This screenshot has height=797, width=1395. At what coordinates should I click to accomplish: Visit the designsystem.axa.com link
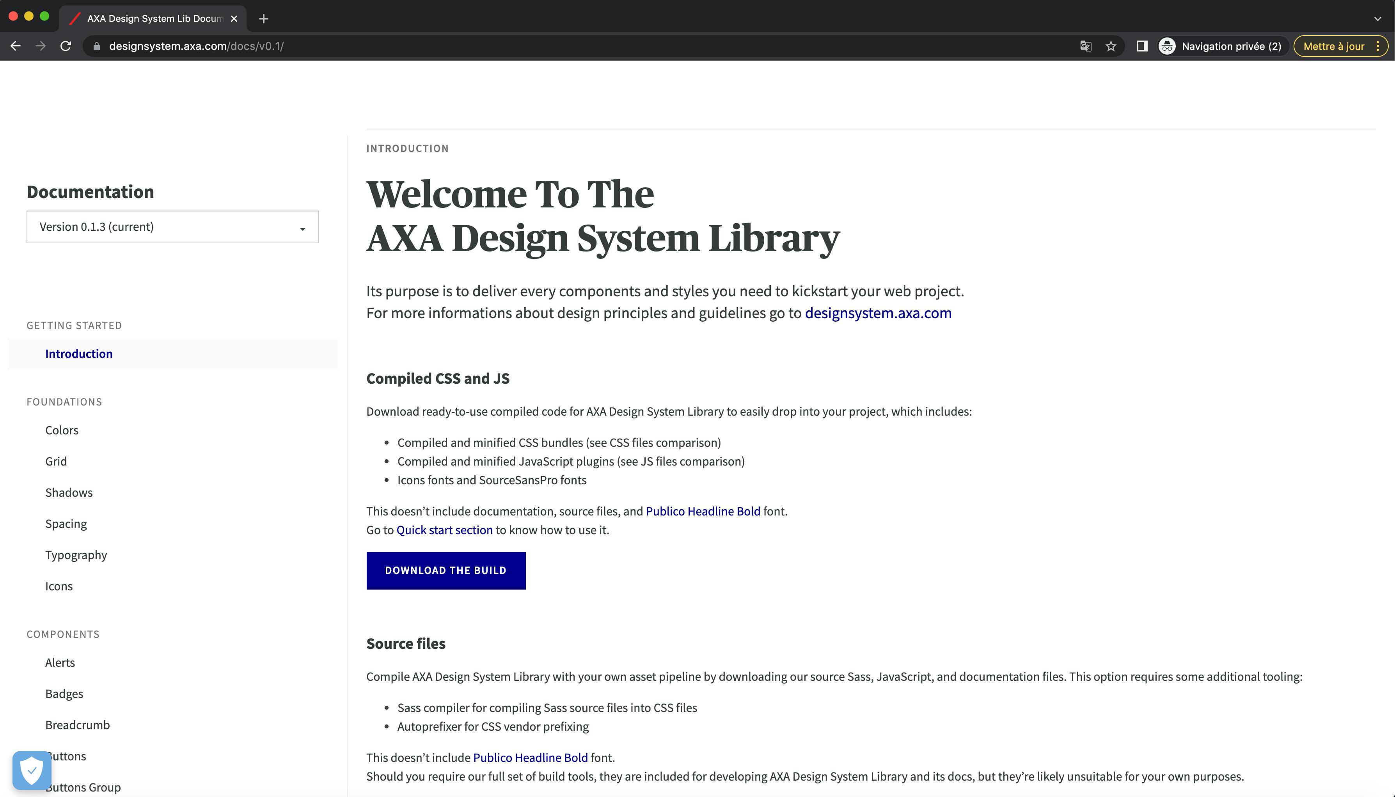point(878,313)
